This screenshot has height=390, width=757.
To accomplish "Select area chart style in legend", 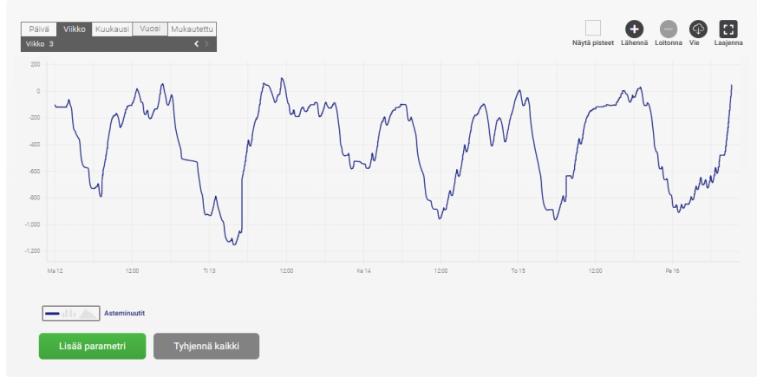I will [x=88, y=313].
